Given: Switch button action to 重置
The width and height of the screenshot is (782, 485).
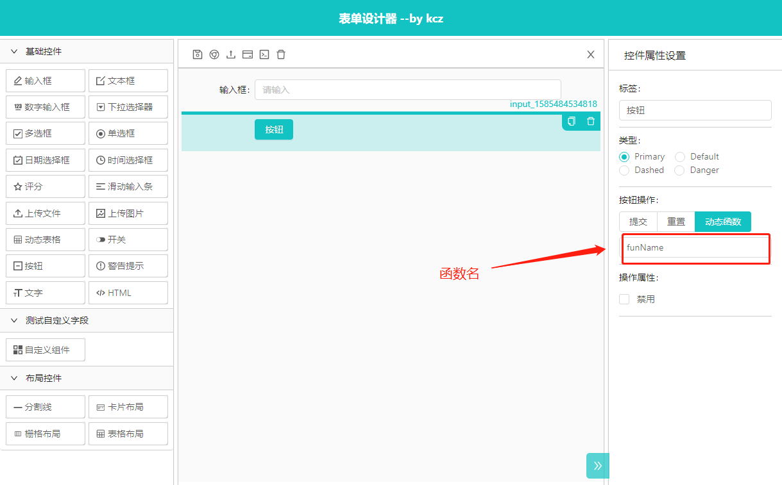Looking at the screenshot, I should coord(676,222).
